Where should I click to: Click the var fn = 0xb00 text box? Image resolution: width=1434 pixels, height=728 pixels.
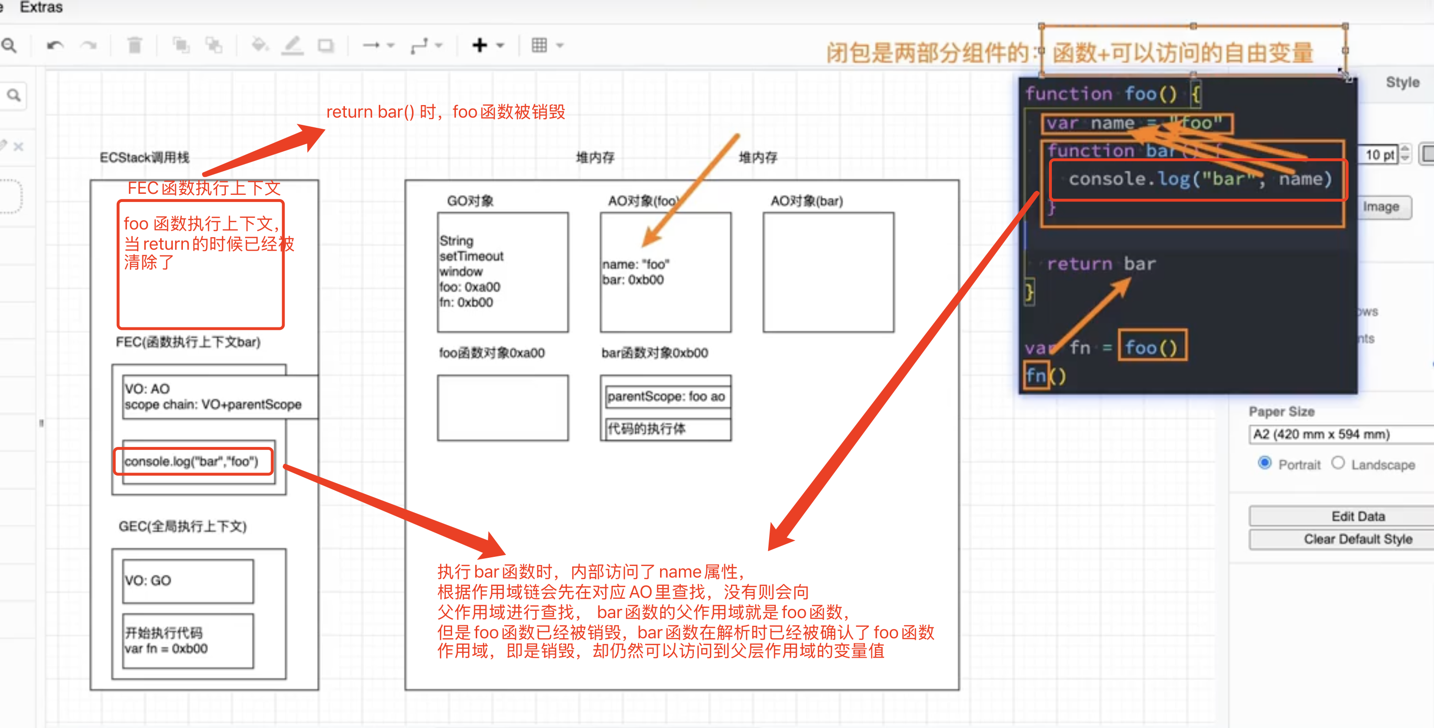tap(188, 641)
